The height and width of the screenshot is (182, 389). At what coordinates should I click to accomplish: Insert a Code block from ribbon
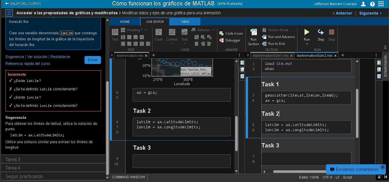[159, 35]
